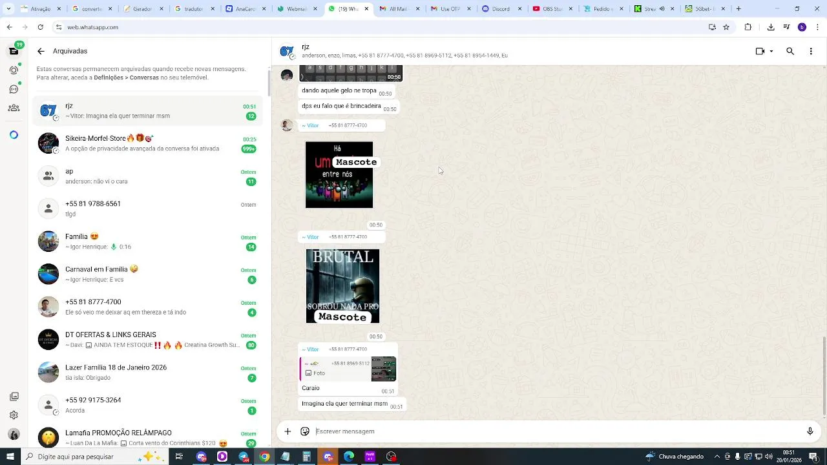Open Lamafia PROMOÇÃO RELÂMPAGO chat
Viewport: 827px width, 465px height.
coord(149,437)
